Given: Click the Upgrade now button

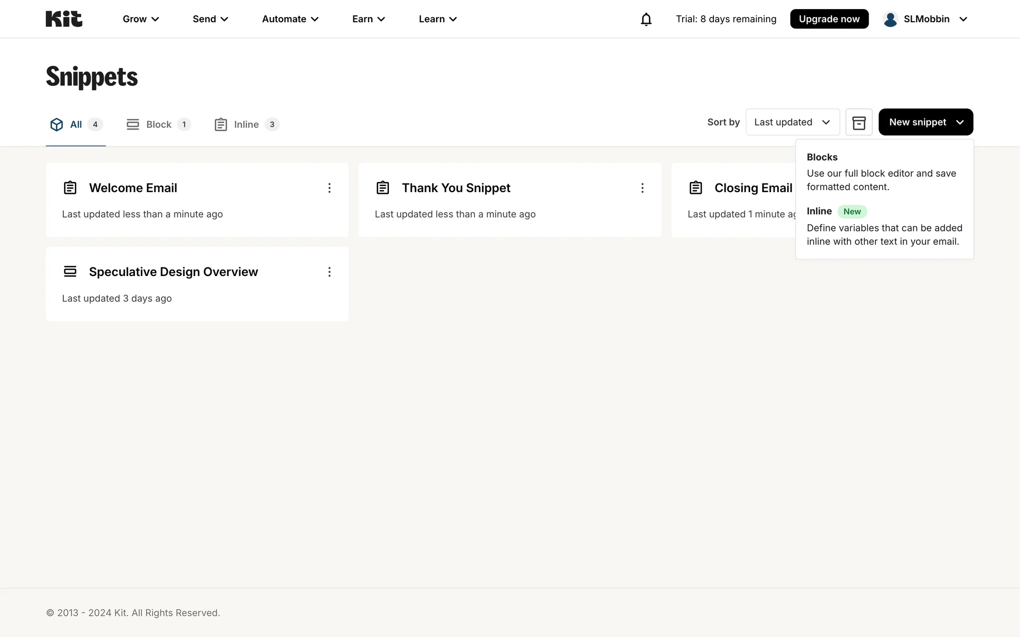Looking at the screenshot, I should (829, 19).
